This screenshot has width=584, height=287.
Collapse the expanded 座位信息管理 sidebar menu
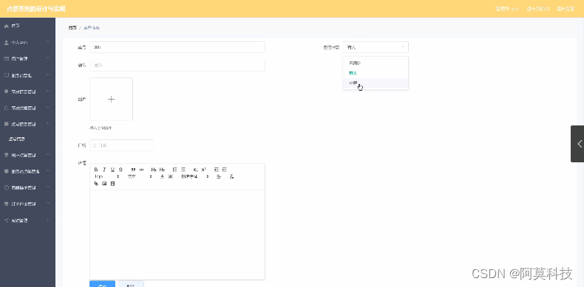click(x=27, y=124)
